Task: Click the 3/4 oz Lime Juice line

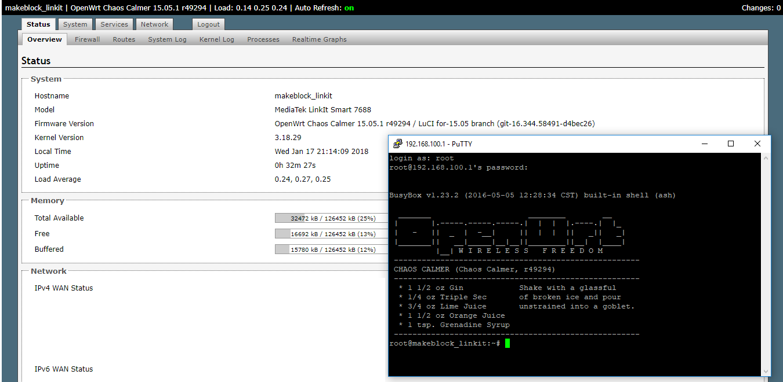Action: tap(443, 306)
